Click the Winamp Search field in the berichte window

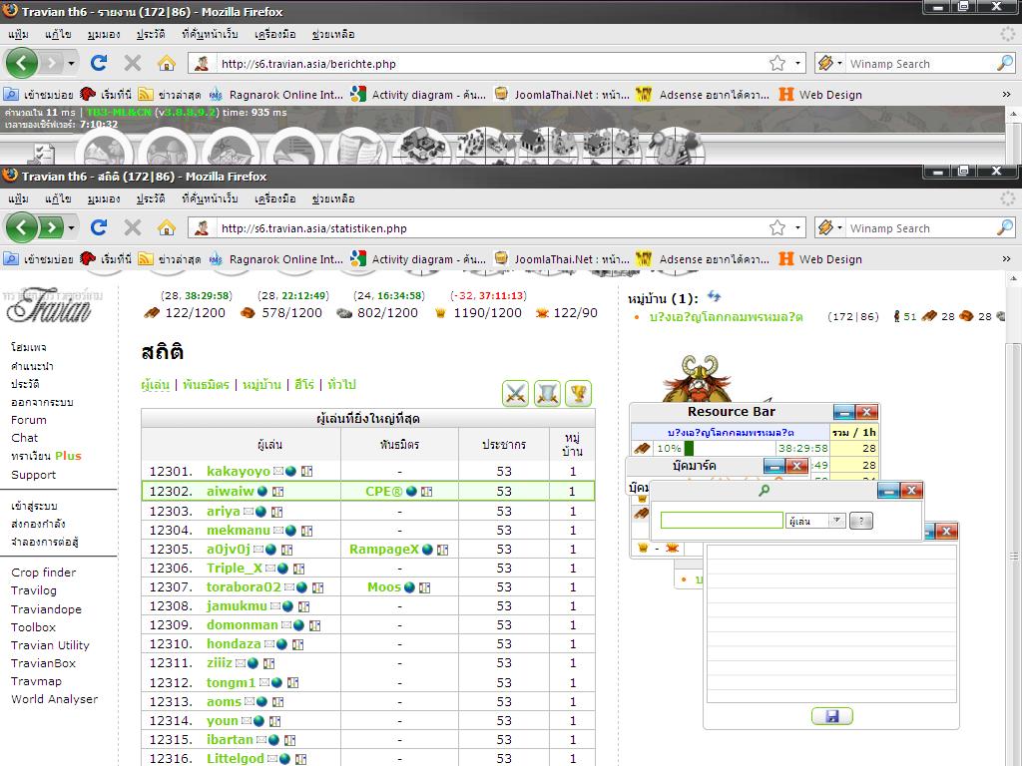pos(920,64)
